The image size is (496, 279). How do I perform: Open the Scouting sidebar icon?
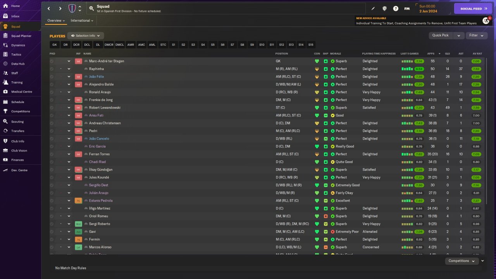(x=5, y=122)
